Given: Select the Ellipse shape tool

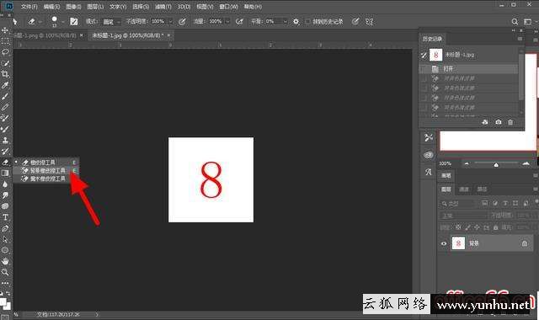Looking at the screenshot, I should tap(5, 250).
